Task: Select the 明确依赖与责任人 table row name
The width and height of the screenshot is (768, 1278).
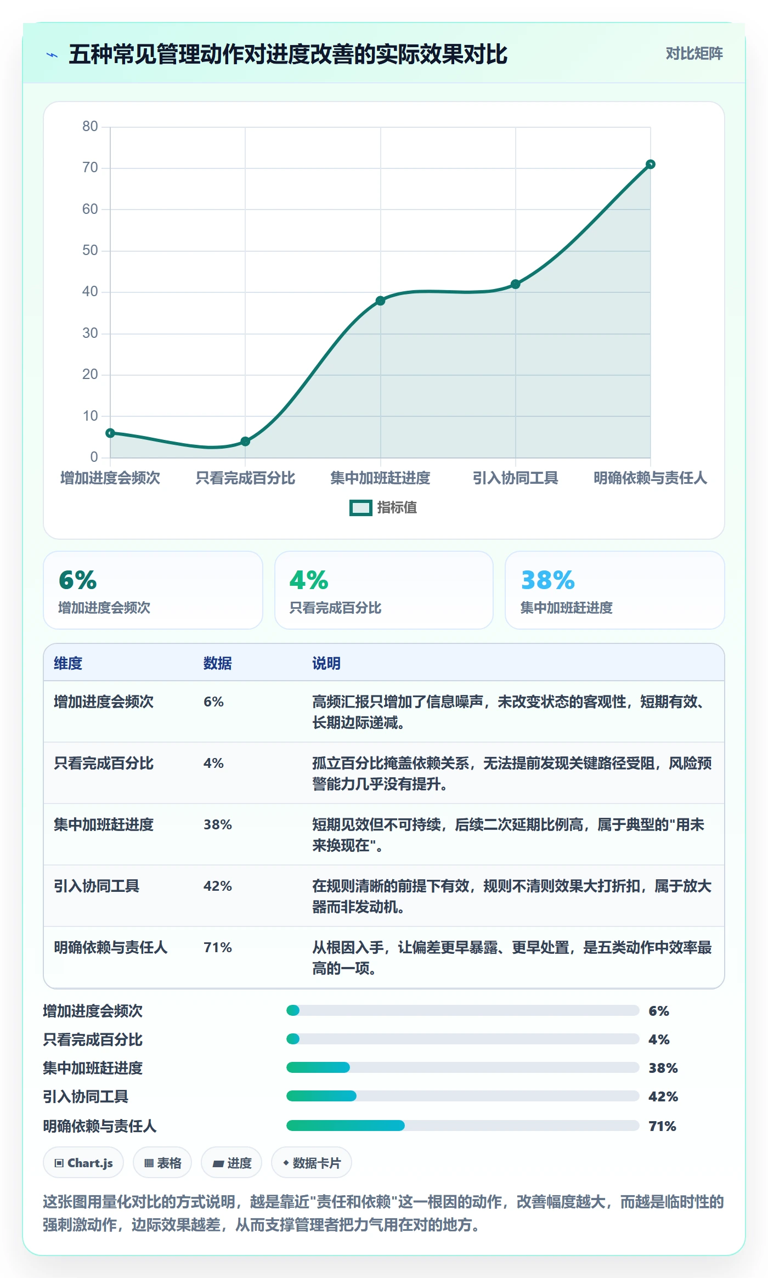Action: (x=111, y=947)
